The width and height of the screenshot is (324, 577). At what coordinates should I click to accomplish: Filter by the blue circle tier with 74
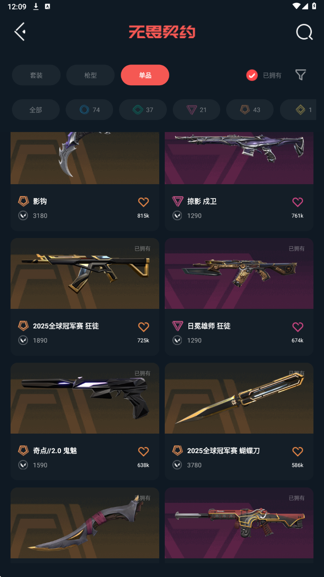(x=89, y=110)
